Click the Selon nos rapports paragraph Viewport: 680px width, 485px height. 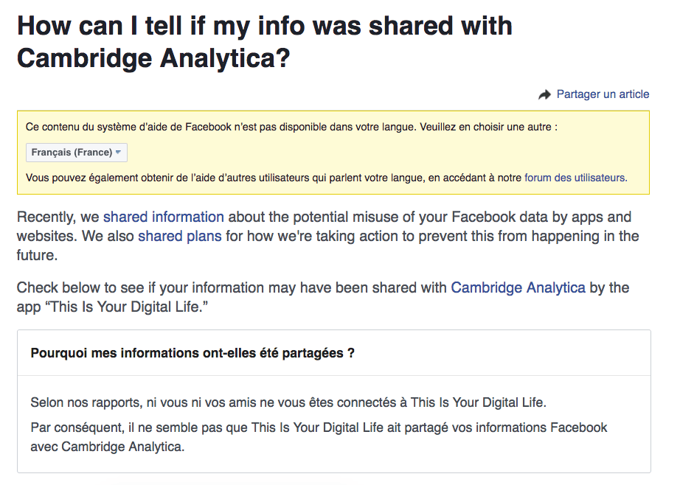(288, 402)
